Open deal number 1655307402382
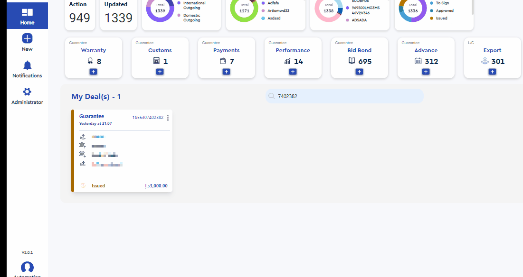This screenshot has height=277, width=523. pos(148,118)
